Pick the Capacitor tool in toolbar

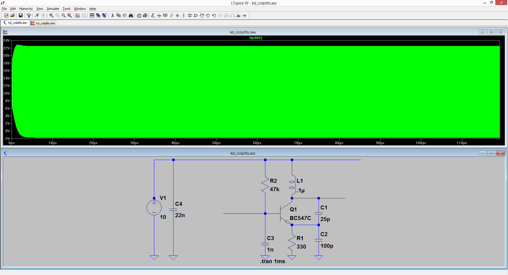[x=177, y=16]
